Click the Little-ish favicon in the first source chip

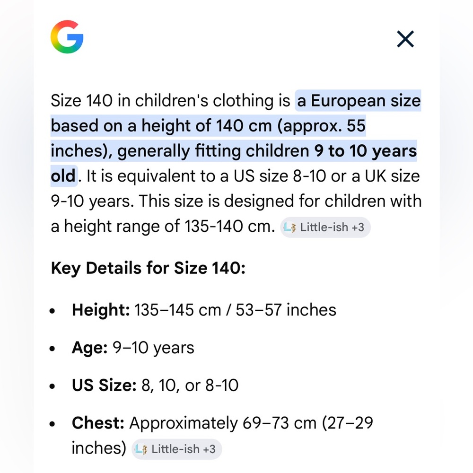pyautogui.click(x=290, y=228)
